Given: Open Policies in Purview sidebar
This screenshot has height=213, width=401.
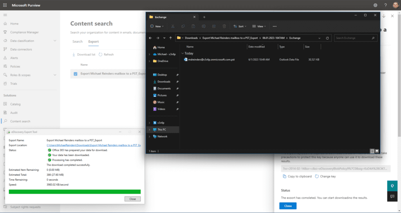Looking at the screenshot, I should tap(15, 67).
